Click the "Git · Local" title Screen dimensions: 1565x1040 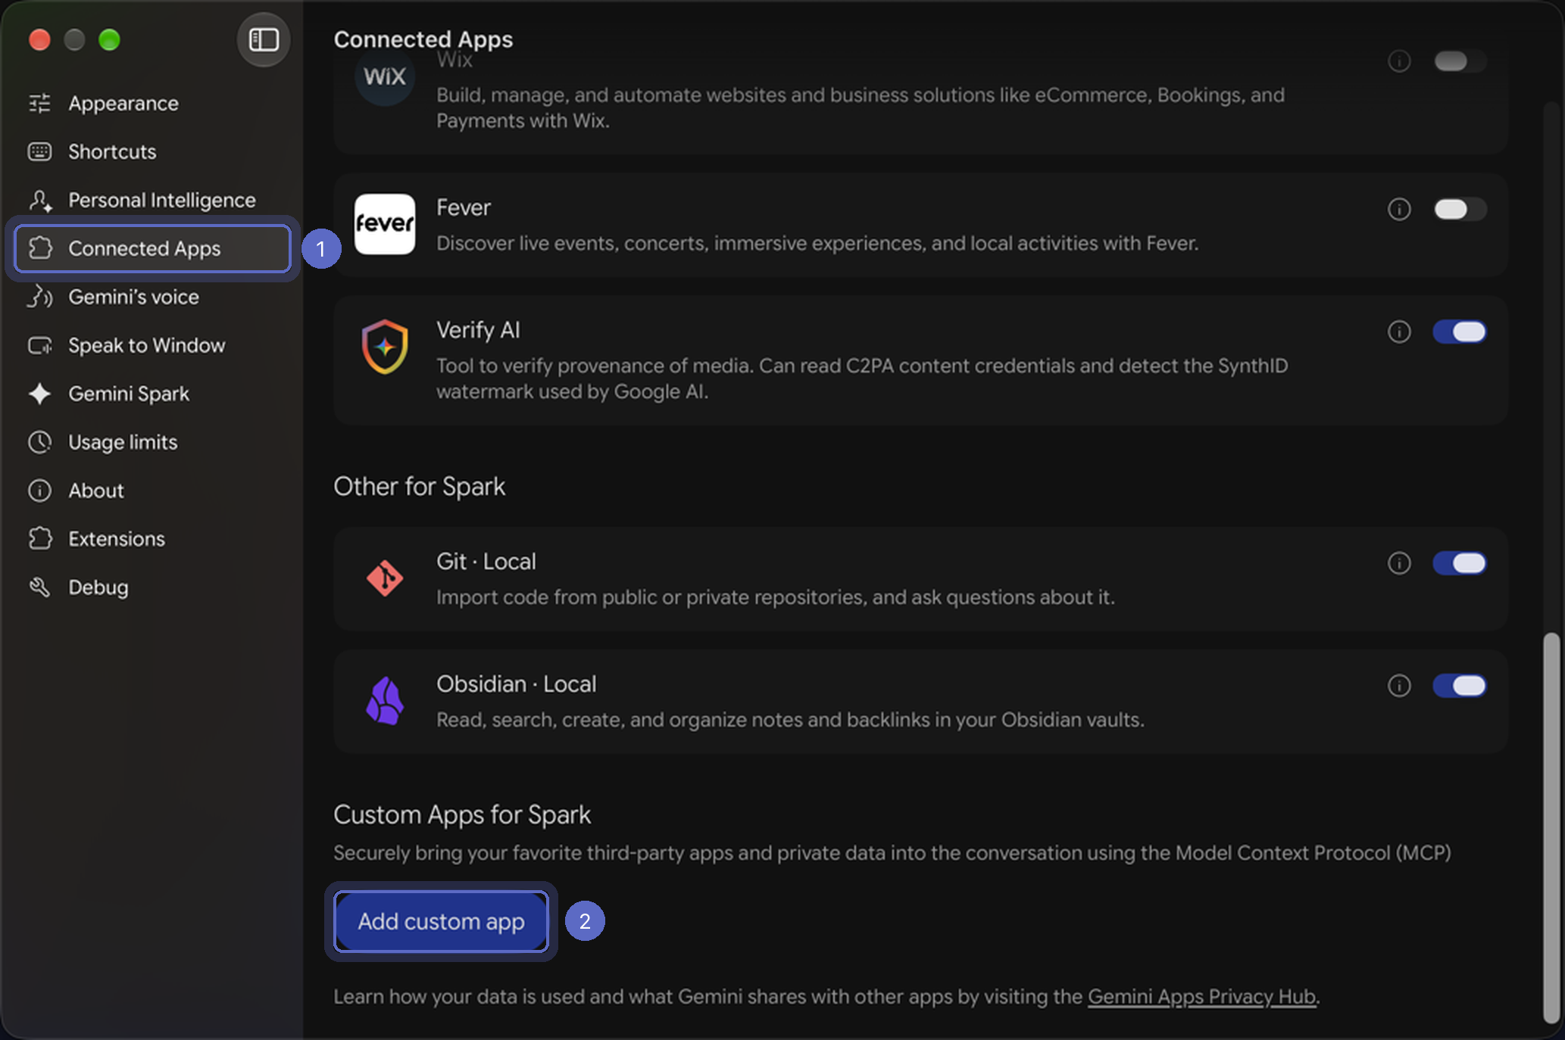(x=486, y=562)
